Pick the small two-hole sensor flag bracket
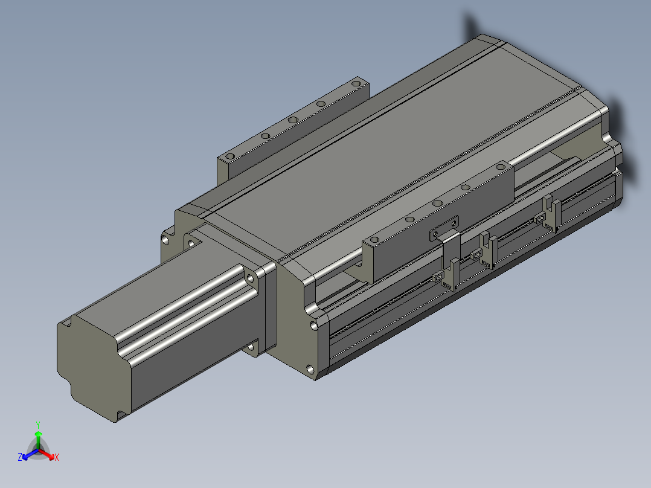The image size is (651, 488). (444, 228)
